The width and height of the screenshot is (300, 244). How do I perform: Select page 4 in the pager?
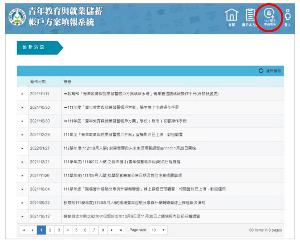click(67, 230)
